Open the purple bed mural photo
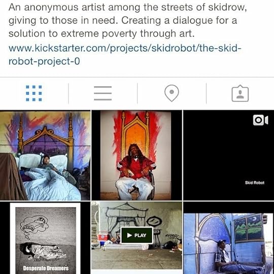Viewport: 274px width, 274px height. click(x=45, y=155)
